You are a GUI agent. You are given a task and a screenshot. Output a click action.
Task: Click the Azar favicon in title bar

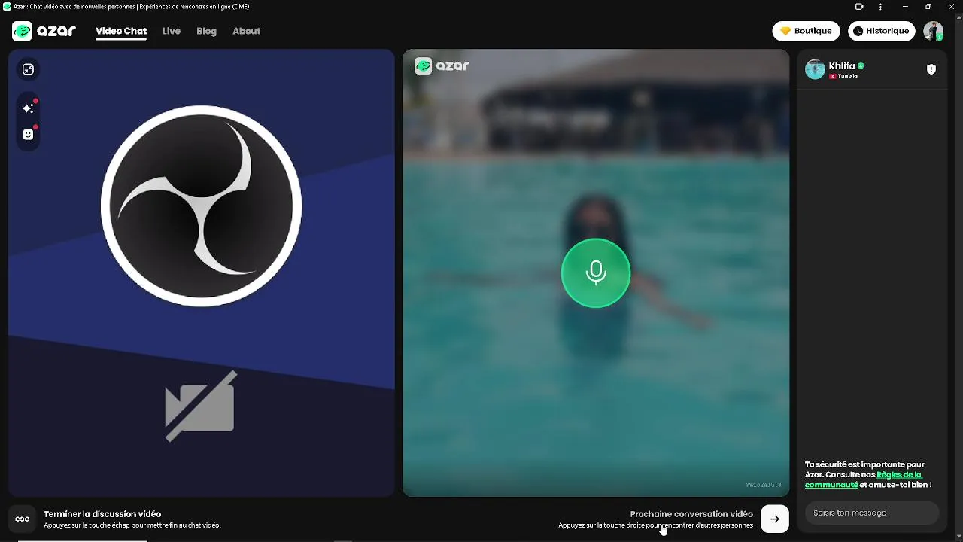(x=7, y=7)
